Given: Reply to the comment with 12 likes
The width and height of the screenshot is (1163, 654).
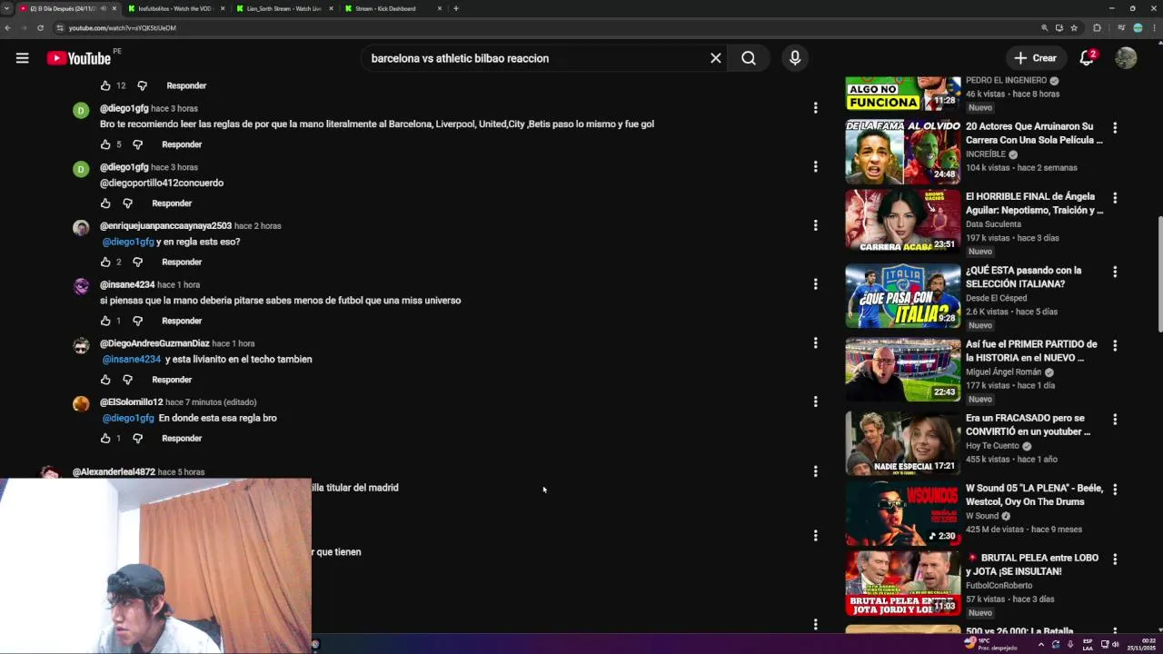Looking at the screenshot, I should [x=186, y=85].
